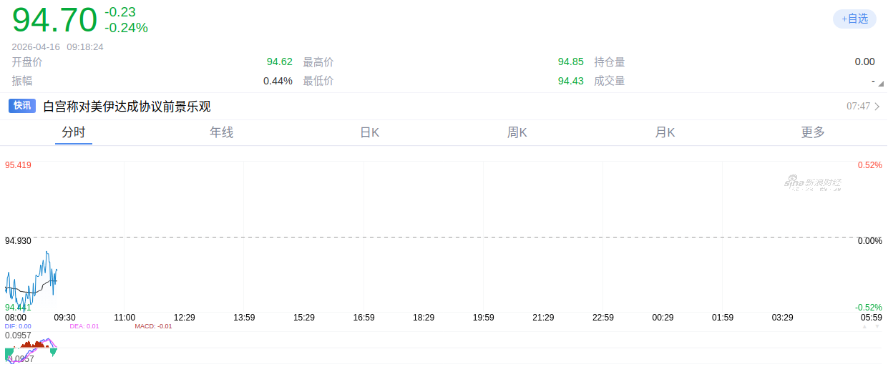This screenshot has height=372, width=888.
Task: Open the 更多 chart options
Action: pyautogui.click(x=813, y=132)
